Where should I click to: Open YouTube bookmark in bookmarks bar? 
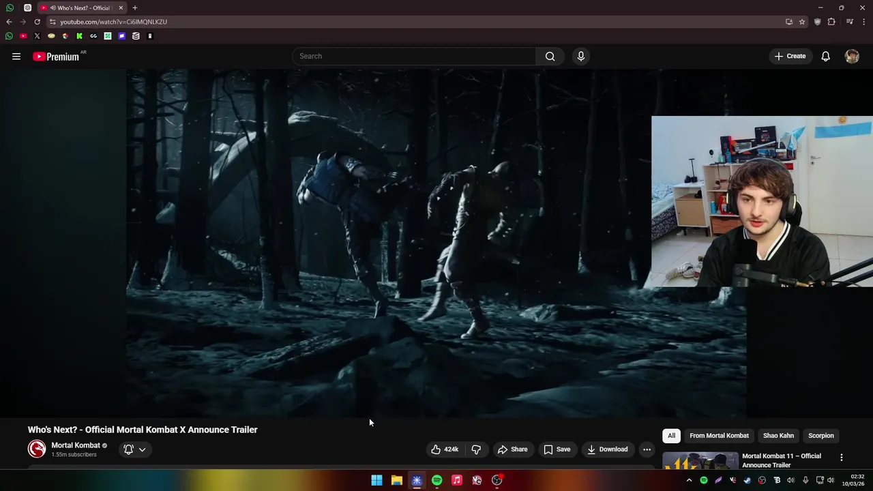pyautogui.click(x=23, y=36)
